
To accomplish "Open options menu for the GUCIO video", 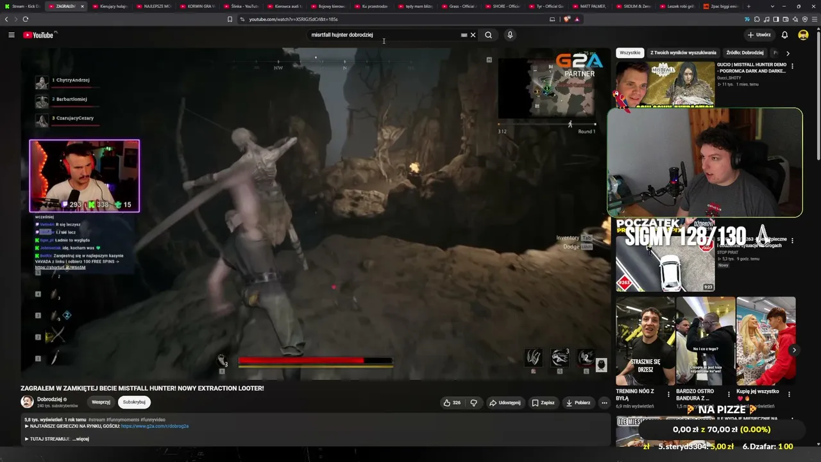I will pyautogui.click(x=792, y=66).
